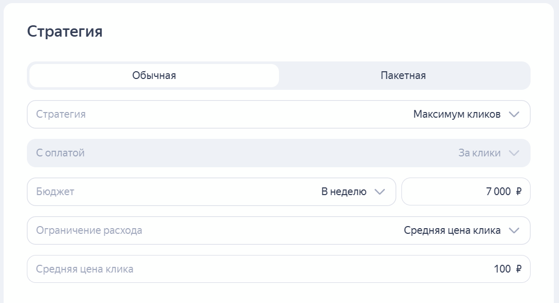Click the Средняя цена клика dropdown value
The width and height of the screenshot is (559, 303).
point(452,231)
